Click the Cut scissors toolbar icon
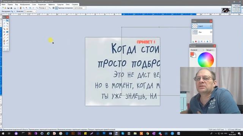Viewport: 243px width, 136px height. pyautogui.click(x=15, y=8)
